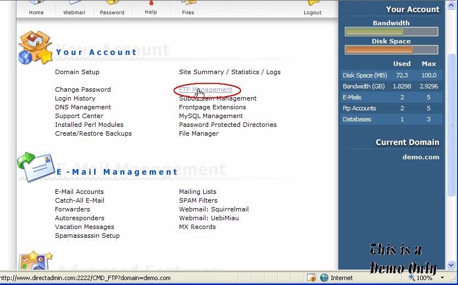
Task: Open File Manager link
Action: (199, 133)
